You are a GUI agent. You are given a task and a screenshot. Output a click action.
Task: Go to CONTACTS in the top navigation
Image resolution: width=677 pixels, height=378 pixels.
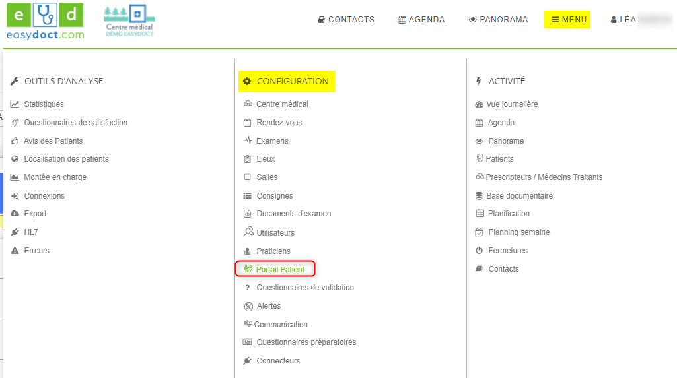pyautogui.click(x=346, y=20)
